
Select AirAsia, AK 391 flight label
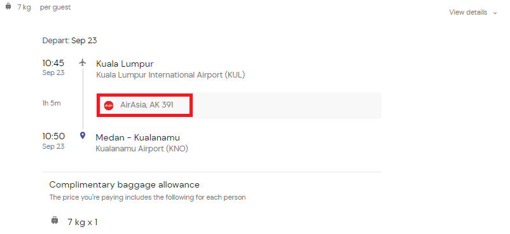pos(147,105)
